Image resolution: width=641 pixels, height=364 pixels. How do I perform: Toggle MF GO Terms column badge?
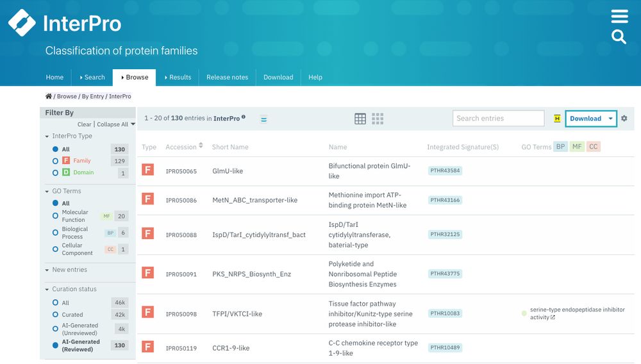click(577, 147)
